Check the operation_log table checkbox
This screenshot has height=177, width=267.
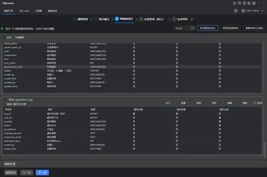5,100
